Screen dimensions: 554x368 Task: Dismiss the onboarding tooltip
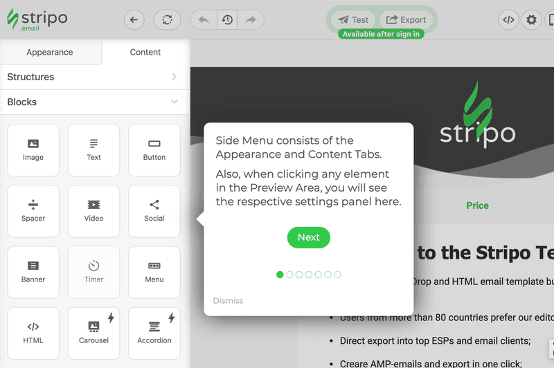click(228, 301)
